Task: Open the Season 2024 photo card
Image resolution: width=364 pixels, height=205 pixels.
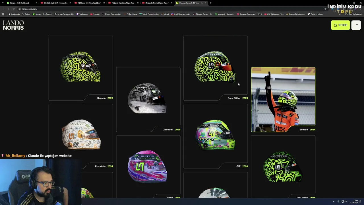Action: click(283, 100)
